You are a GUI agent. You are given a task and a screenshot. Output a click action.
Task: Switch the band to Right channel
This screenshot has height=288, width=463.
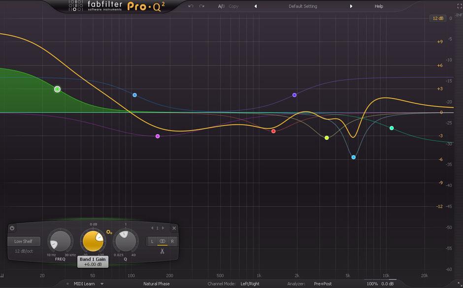click(x=173, y=241)
